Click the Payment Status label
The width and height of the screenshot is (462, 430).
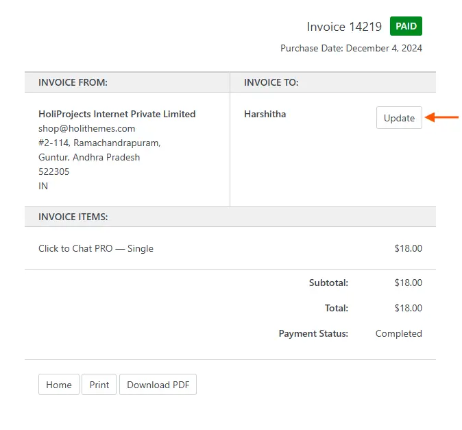tap(313, 333)
